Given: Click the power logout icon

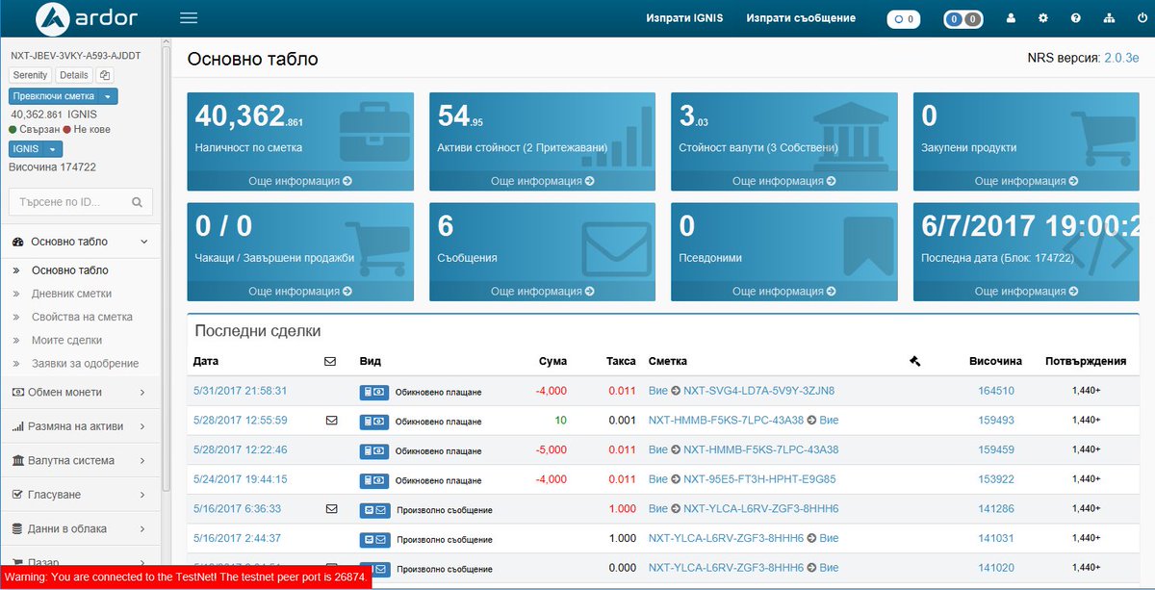Looking at the screenshot, I should tap(1142, 18).
